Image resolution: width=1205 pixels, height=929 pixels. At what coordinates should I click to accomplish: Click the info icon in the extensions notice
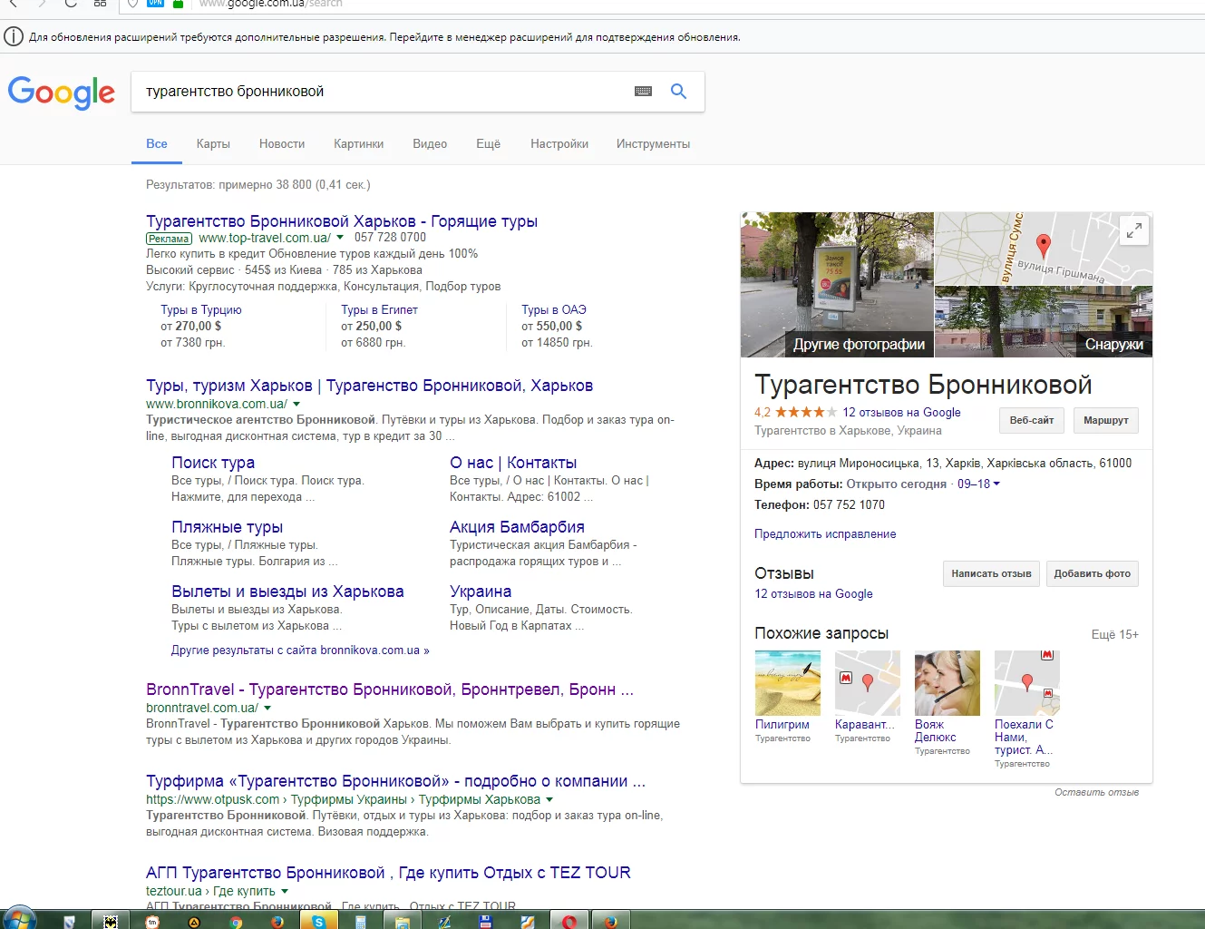click(14, 36)
